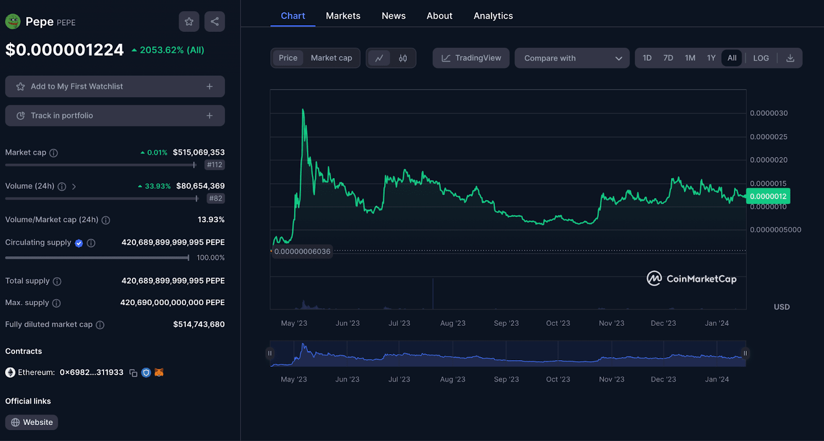
Task: Open the official Website link
Action: coord(32,422)
